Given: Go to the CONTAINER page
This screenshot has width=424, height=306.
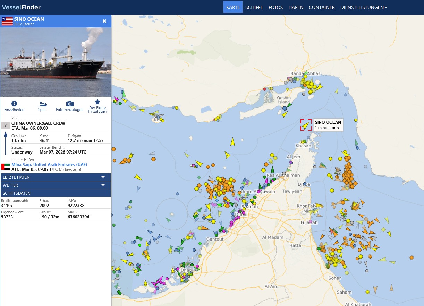Looking at the screenshot, I should [x=322, y=7].
